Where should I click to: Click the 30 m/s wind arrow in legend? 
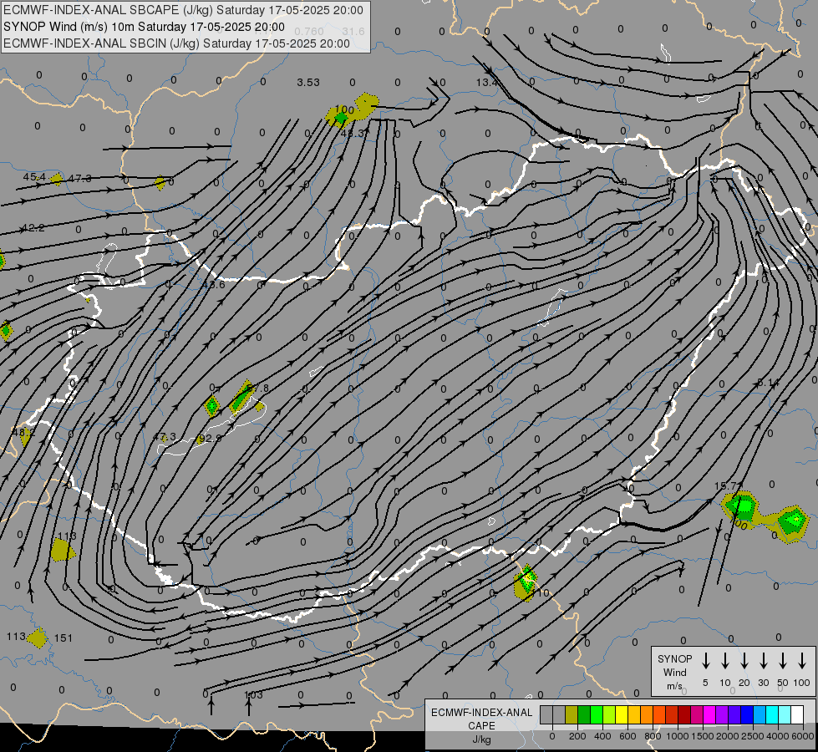point(763,661)
